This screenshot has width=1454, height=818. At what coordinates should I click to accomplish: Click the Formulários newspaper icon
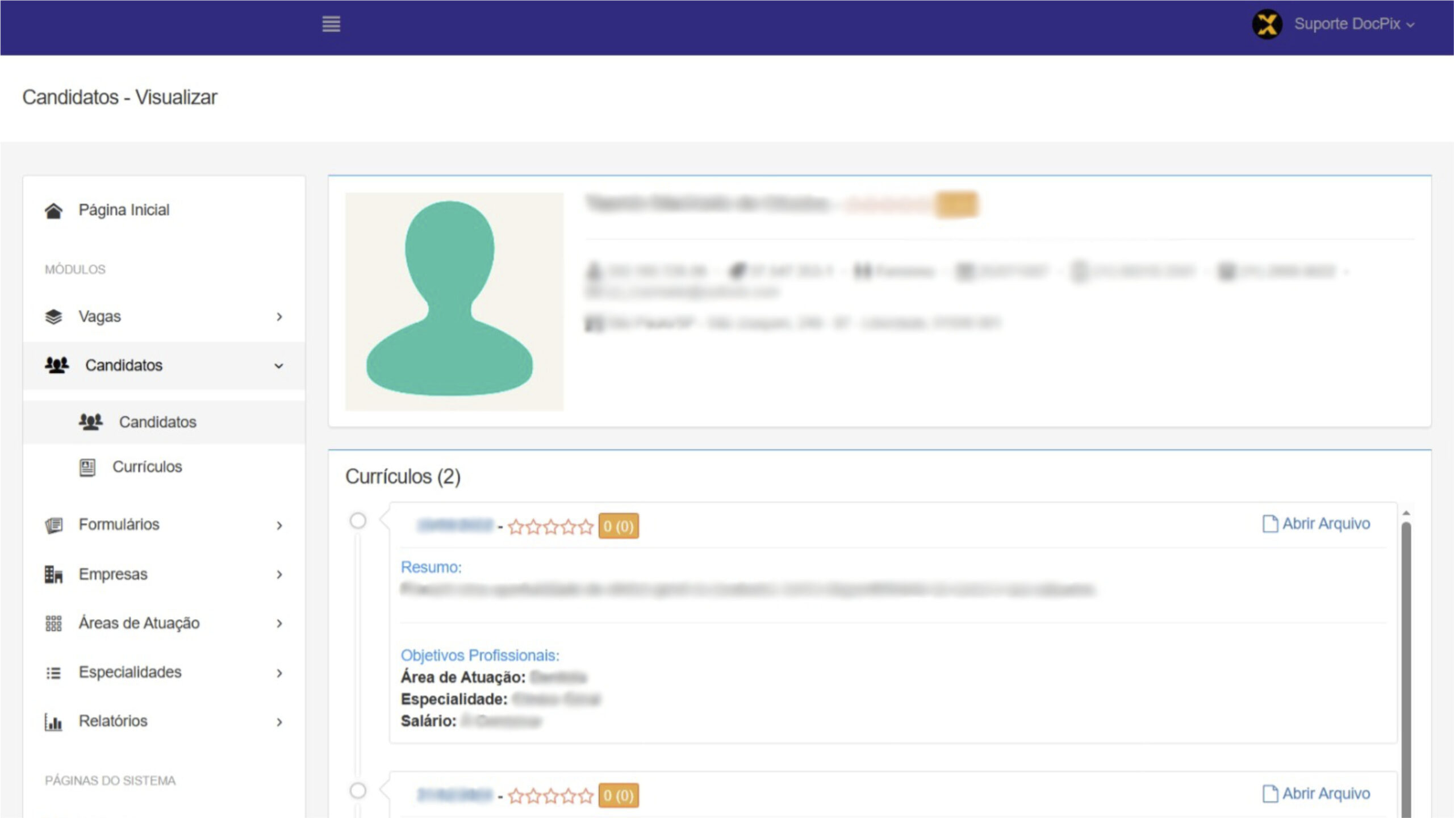tap(53, 525)
